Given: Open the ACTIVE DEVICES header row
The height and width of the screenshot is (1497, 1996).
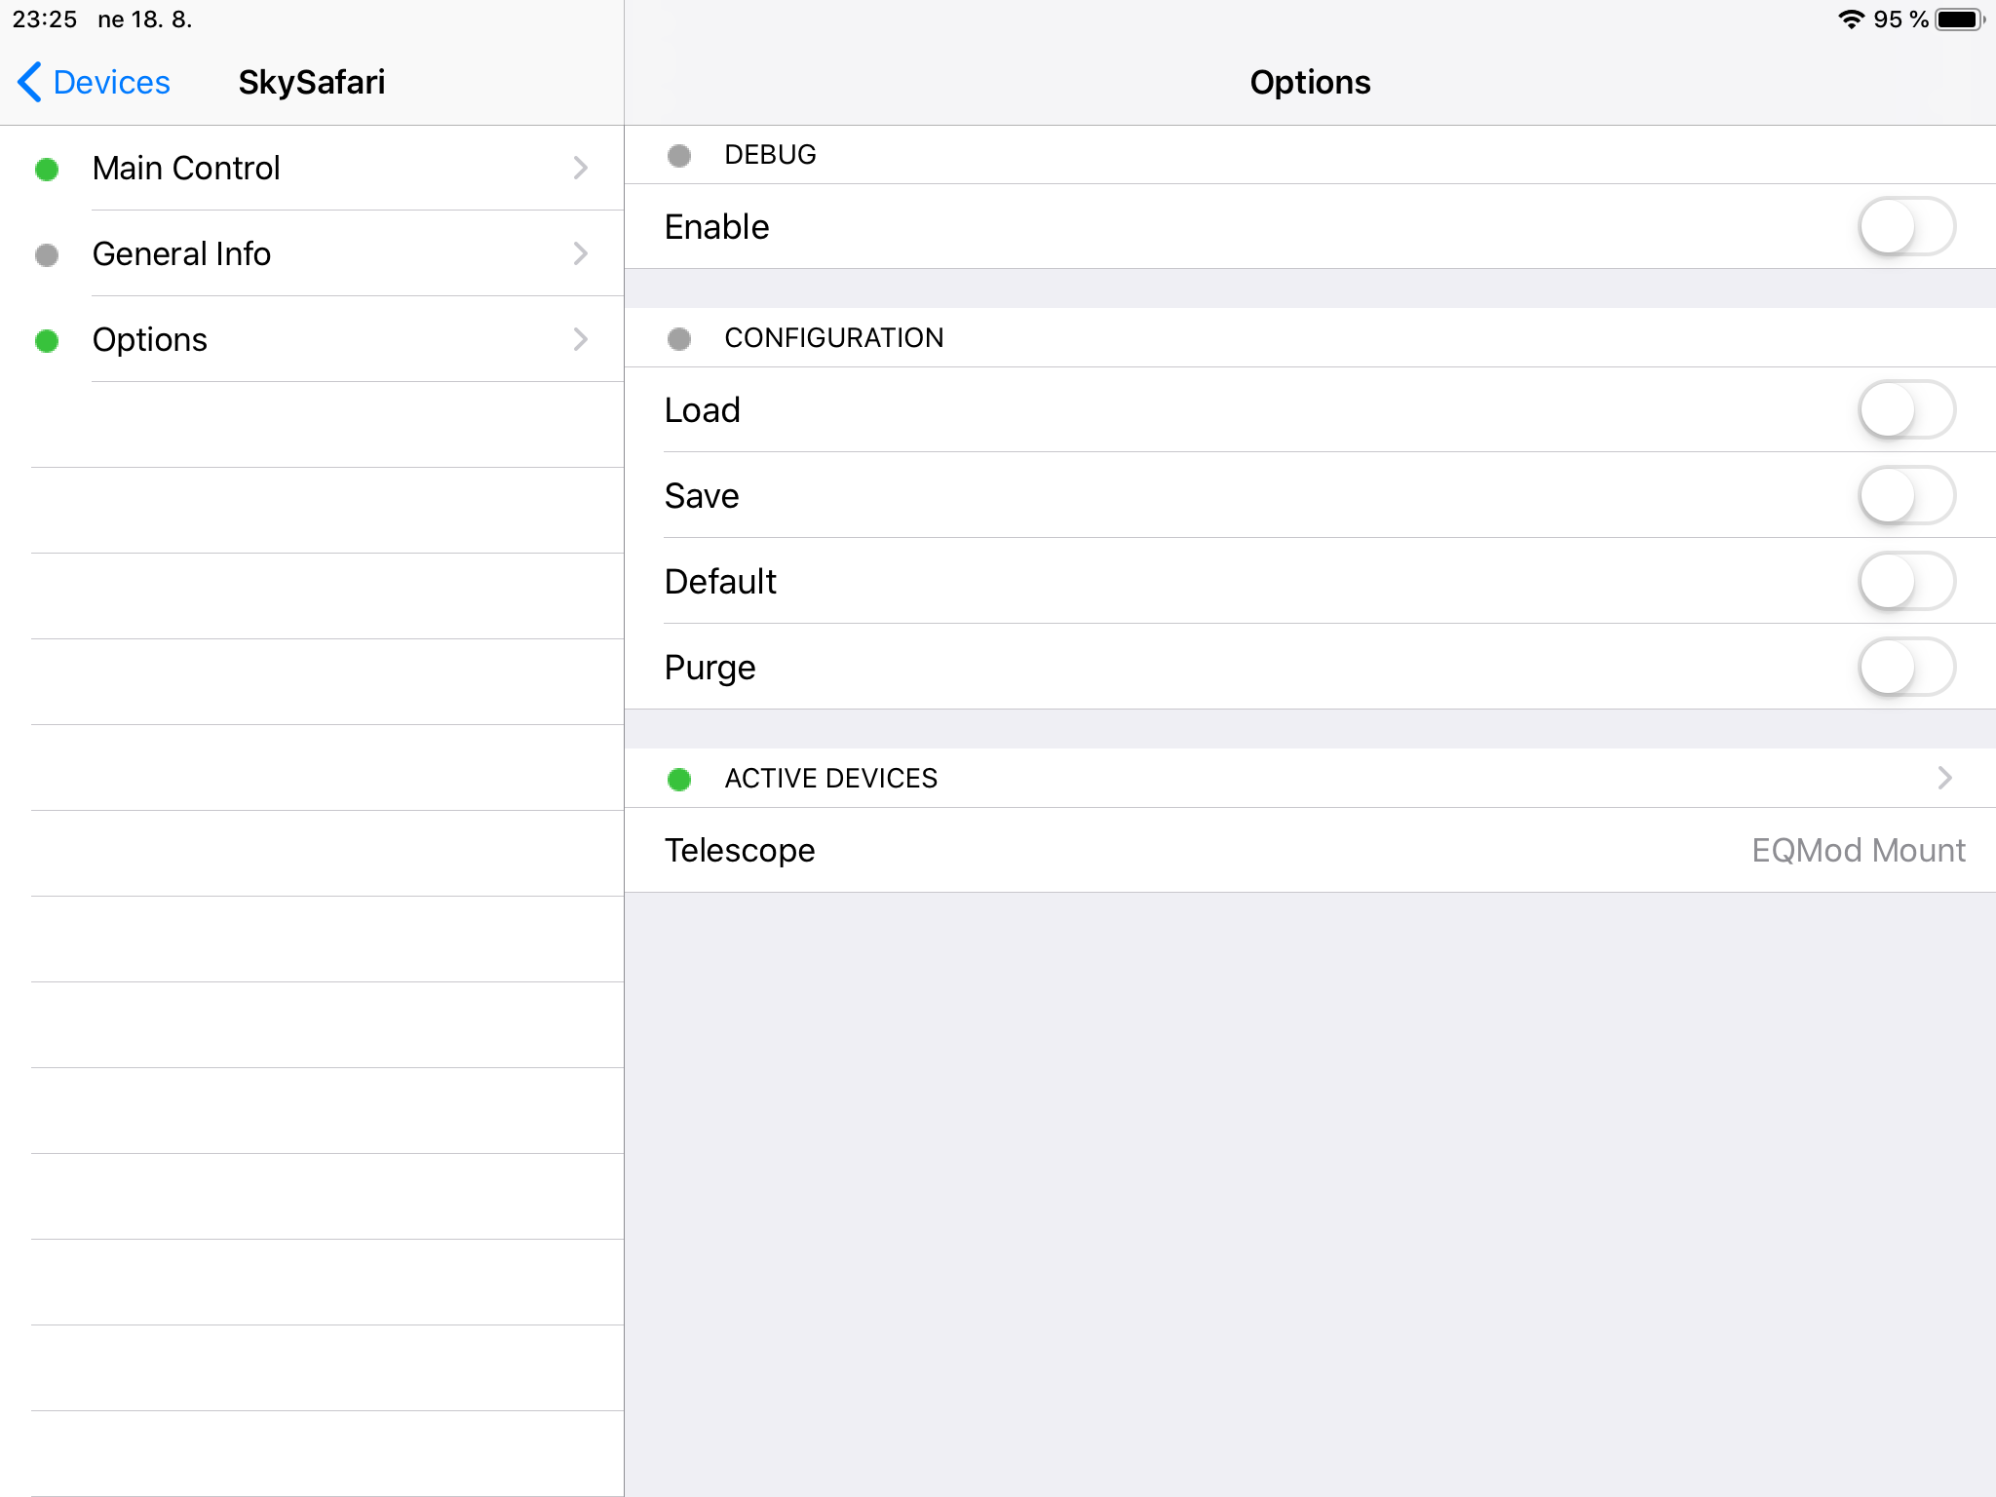Looking at the screenshot, I should click(x=1310, y=778).
